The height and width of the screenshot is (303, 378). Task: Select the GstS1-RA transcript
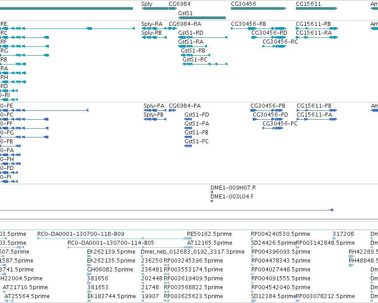point(192,46)
